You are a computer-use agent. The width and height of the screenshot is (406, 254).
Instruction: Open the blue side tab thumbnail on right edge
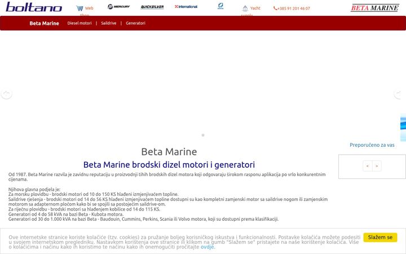403,128
